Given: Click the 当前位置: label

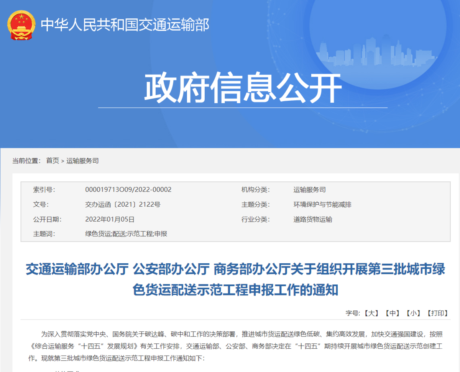Looking at the screenshot, I should tap(26, 161).
